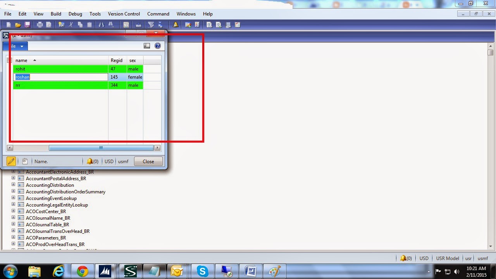This screenshot has height=279, width=496.
Task: Click the notification alerts (0) indicator
Action: pyautogui.click(x=93, y=161)
